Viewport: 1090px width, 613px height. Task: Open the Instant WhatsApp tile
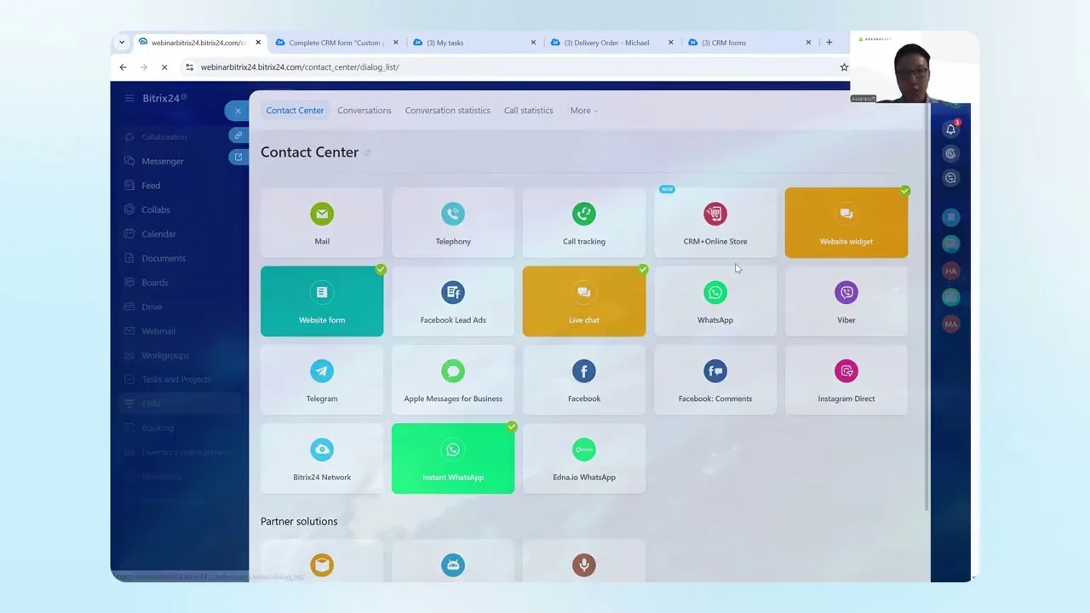[453, 458]
